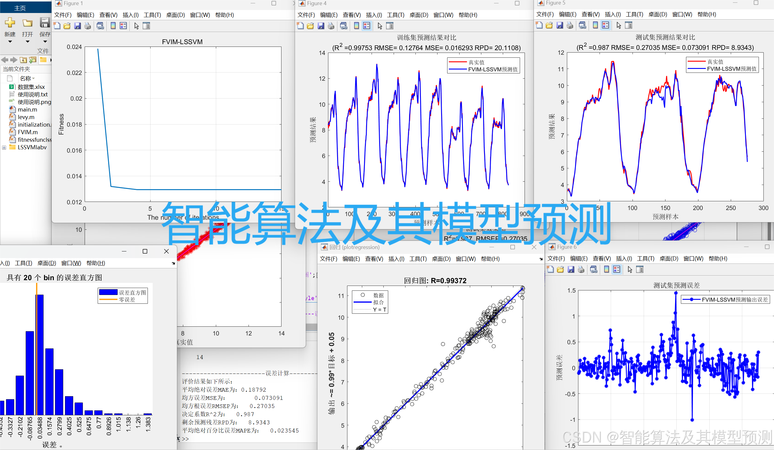Expand the LSSVMlabv folder in file browser
Viewport: 774px width, 450px height.
coord(4,147)
